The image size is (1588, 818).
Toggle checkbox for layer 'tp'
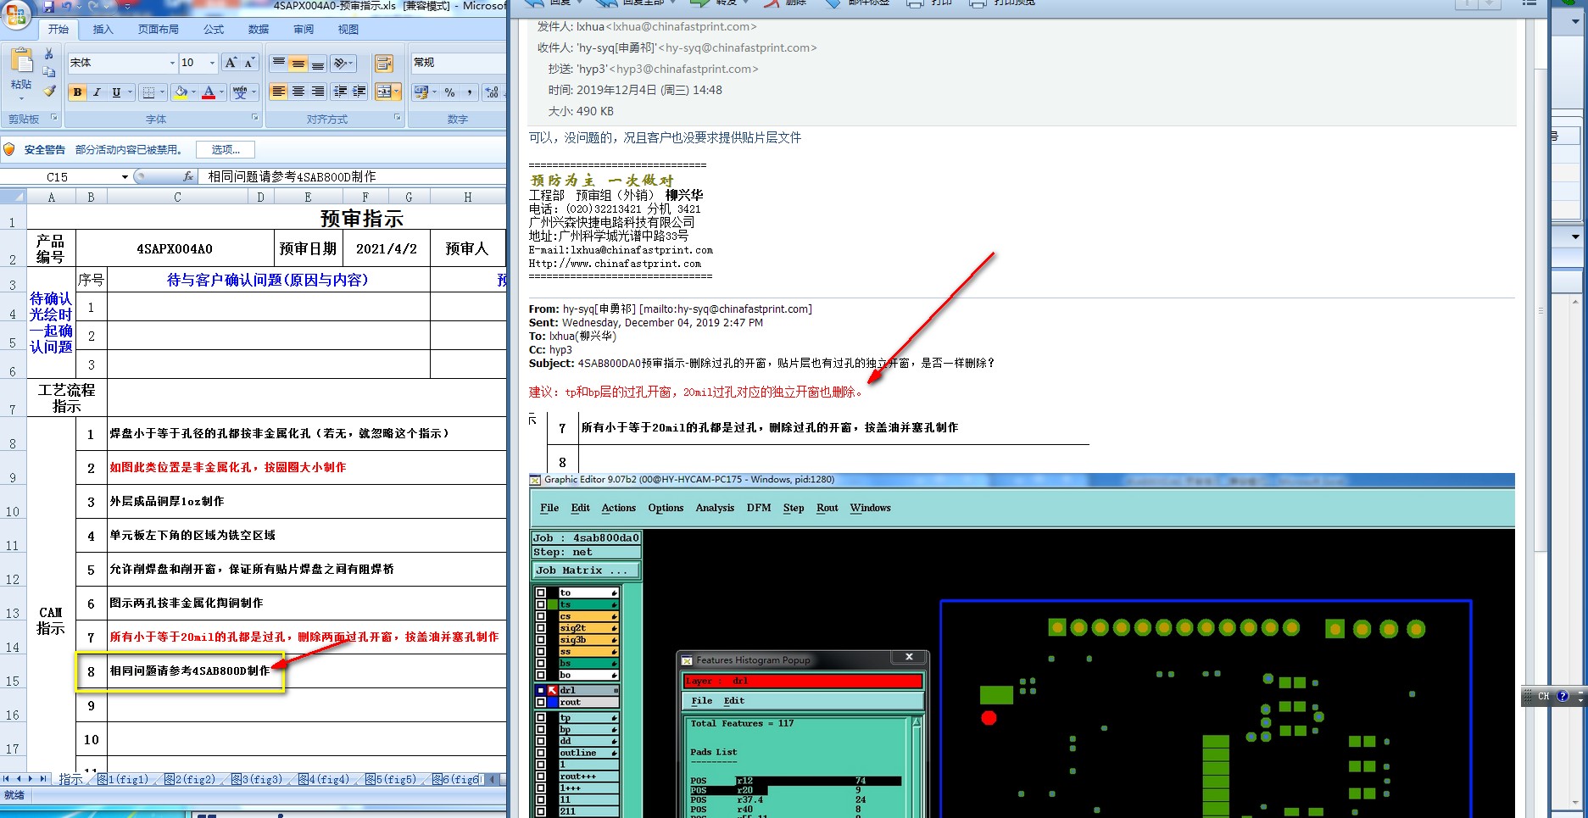tap(541, 718)
